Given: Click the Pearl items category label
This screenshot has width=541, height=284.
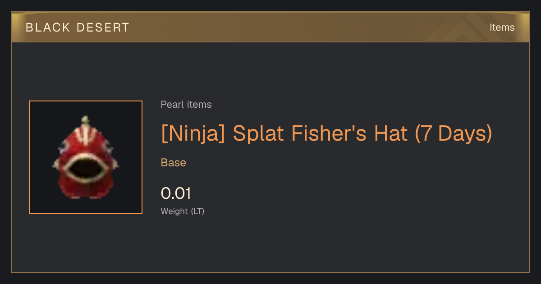Looking at the screenshot, I should pos(186,105).
